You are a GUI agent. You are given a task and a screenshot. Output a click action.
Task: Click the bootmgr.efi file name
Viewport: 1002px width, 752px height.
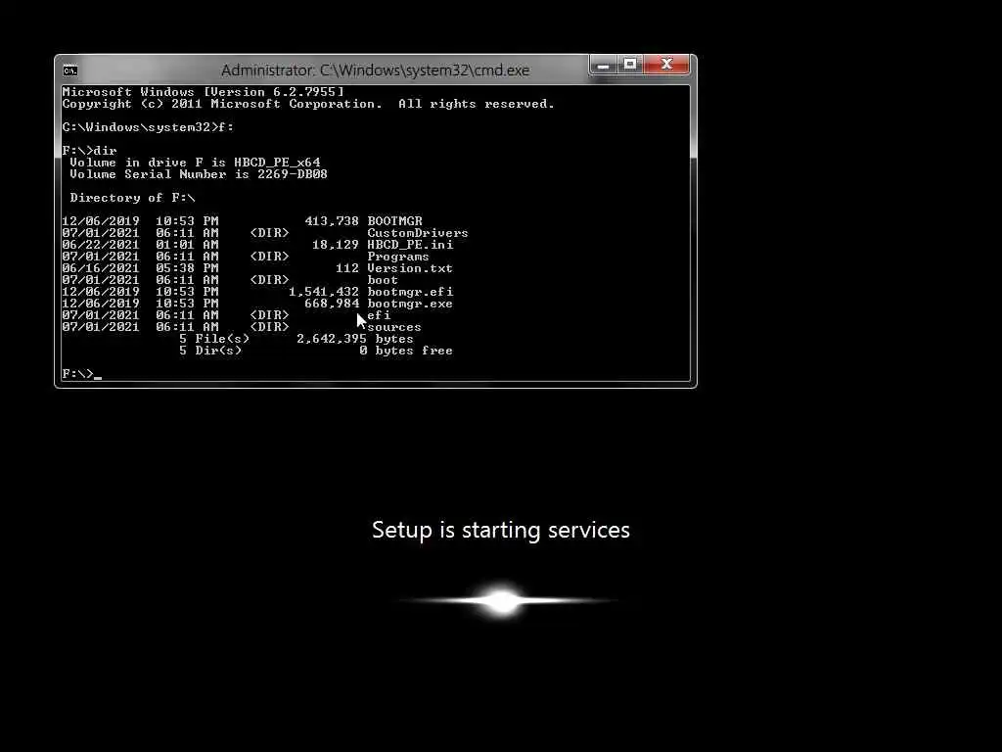[410, 292]
